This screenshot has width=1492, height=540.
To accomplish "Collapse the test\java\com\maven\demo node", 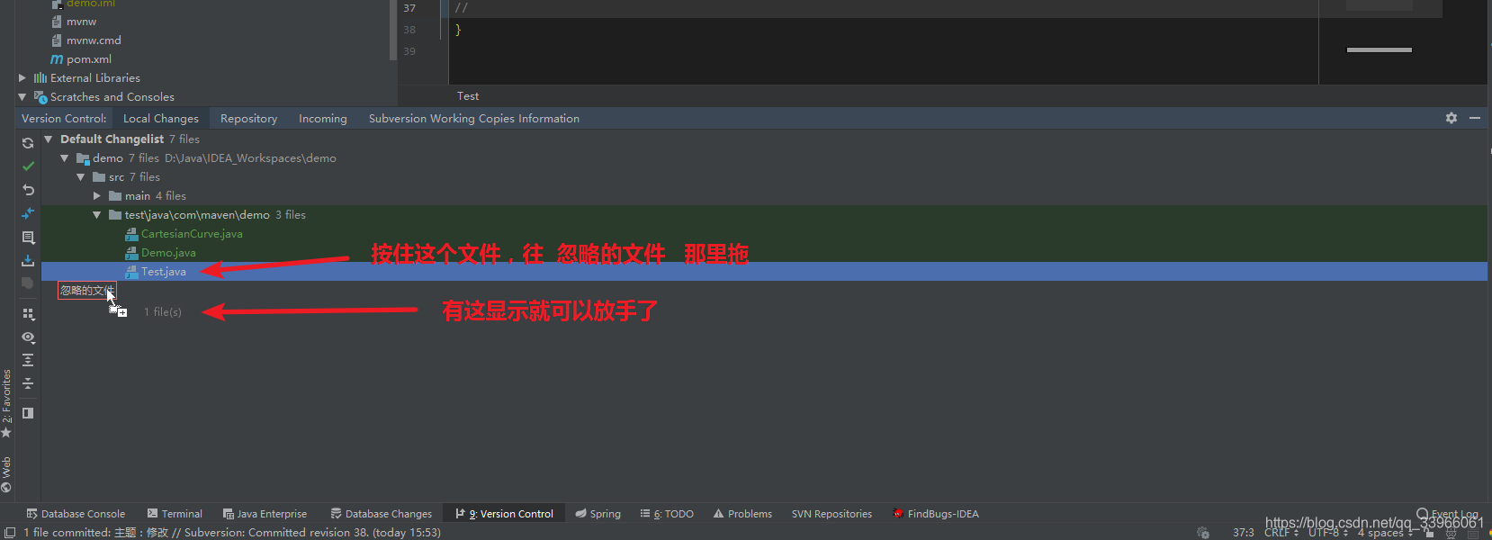I will point(97,215).
